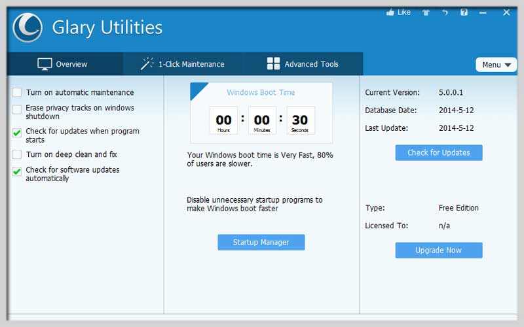Open the help question mark icon

point(464,12)
